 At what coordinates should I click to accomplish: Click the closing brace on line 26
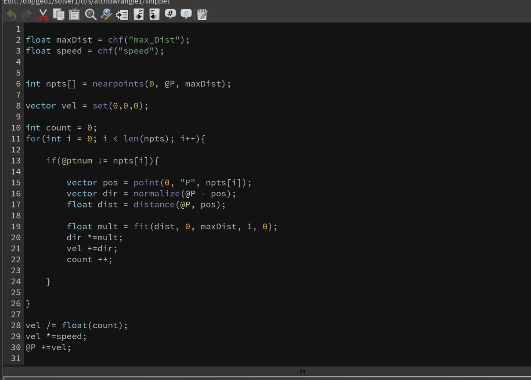[x=28, y=304]
